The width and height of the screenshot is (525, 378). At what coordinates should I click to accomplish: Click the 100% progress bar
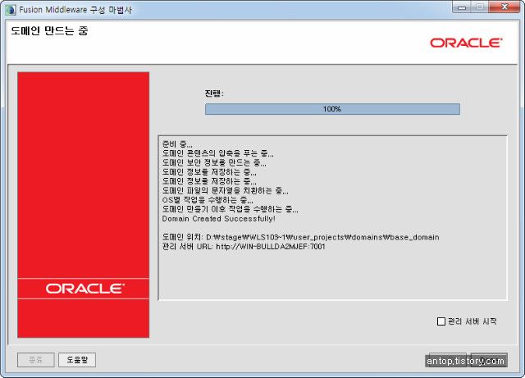click(x=332, y=109)
